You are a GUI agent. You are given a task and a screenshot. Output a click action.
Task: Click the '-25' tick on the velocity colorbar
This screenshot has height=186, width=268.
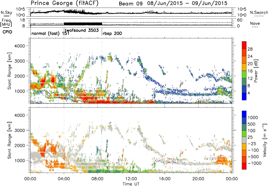coord(252,143)
